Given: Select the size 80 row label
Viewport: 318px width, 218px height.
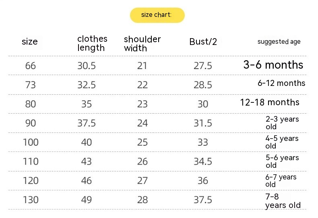Looking at the screenshot, I should click(x=31, y=104).
